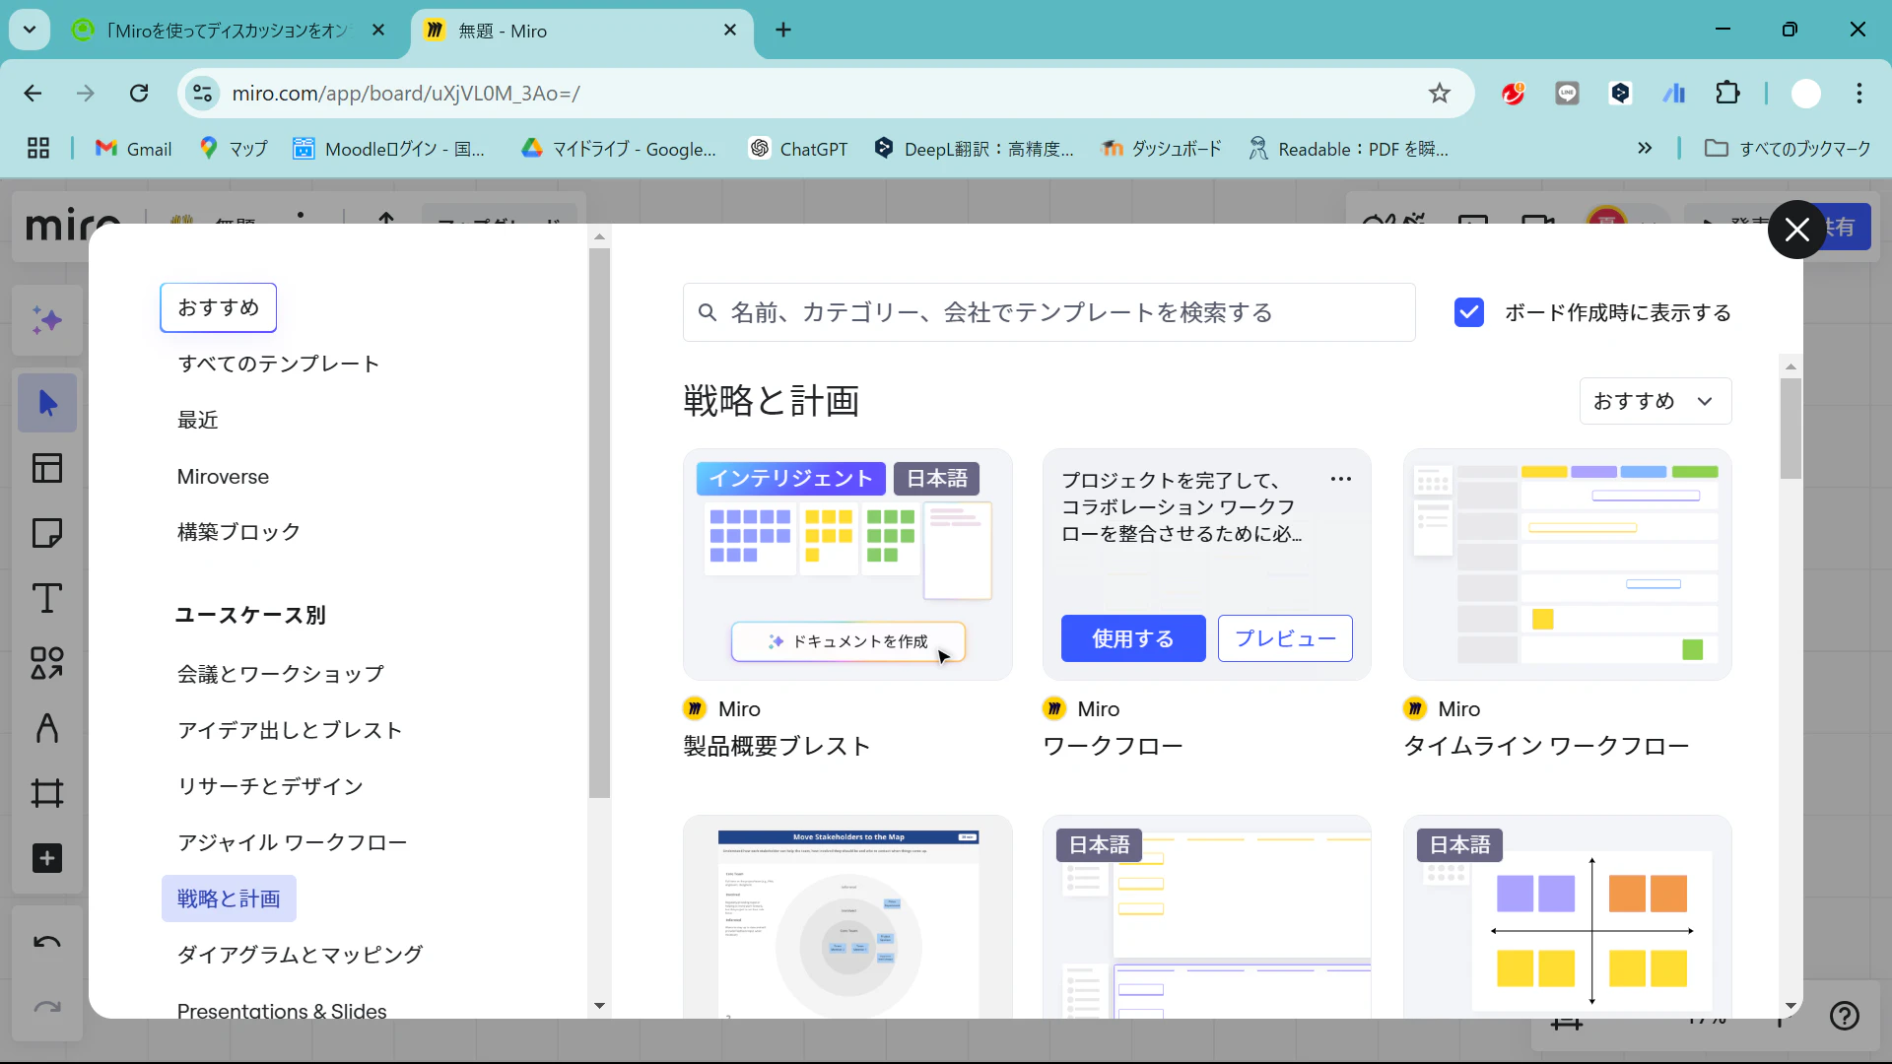The width and height of the screenshot is (1892, 1064).
Task: Select the Text tool
Action: (47, 598)
